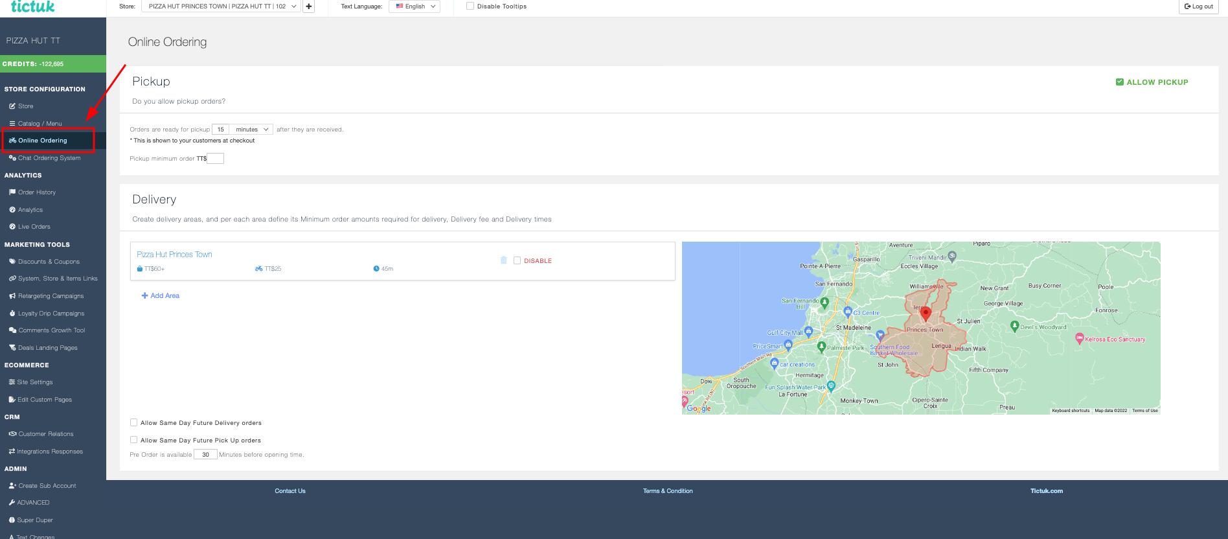This screenshot has height=539, width=1228.
Task: Open Discounts & Coupons in the sidebar
Action: coord(49,262)
